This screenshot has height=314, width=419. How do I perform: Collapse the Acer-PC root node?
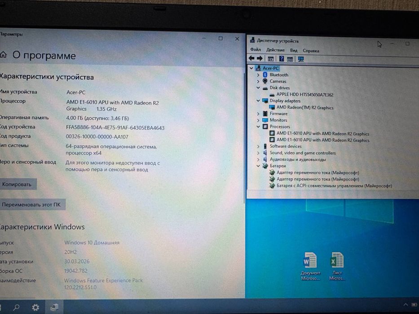[x=251, y=68]
